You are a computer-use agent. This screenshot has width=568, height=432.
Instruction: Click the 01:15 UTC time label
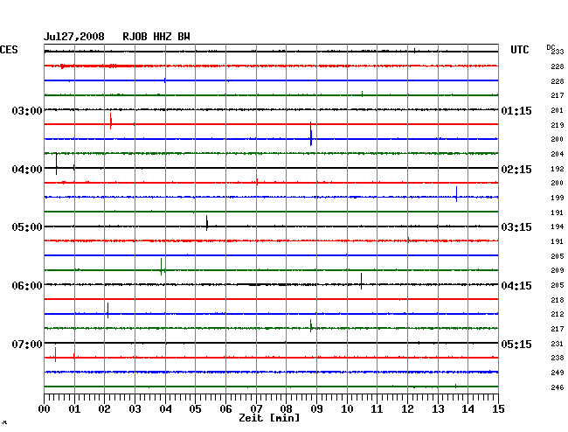click(x=516, y=111)
